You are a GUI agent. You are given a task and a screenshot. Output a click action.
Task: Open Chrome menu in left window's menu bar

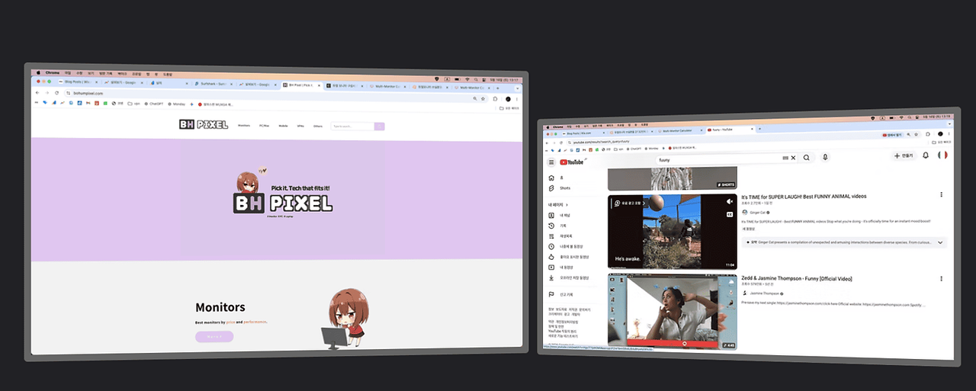click(x=52, y=72)
